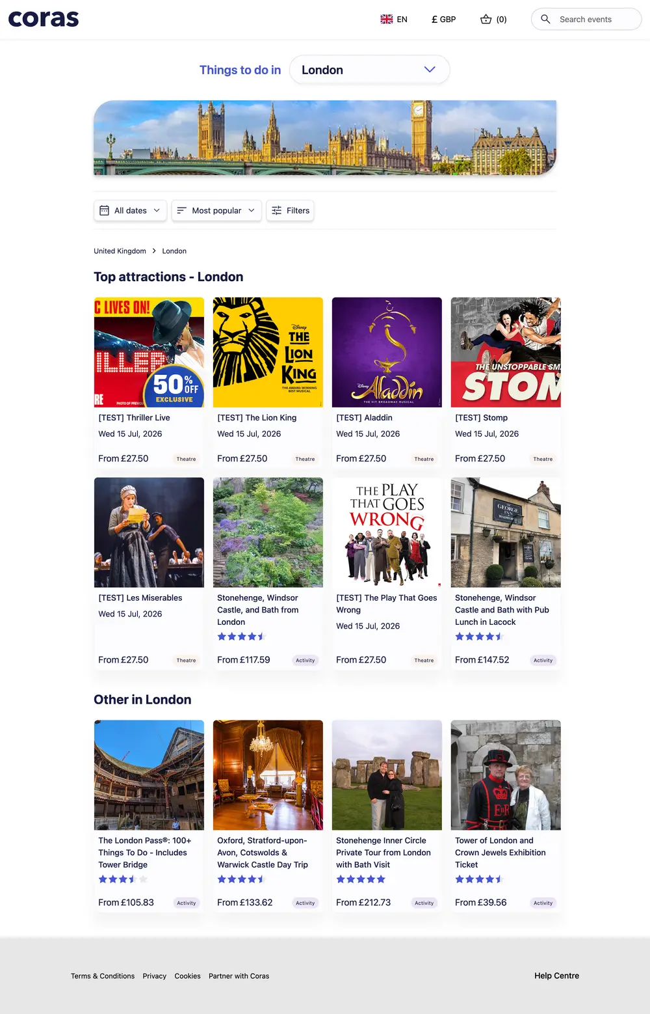This screenshot has width=650, height=1014.
Task: Click the Activity tag on Tower of London card
Action: 543,903
